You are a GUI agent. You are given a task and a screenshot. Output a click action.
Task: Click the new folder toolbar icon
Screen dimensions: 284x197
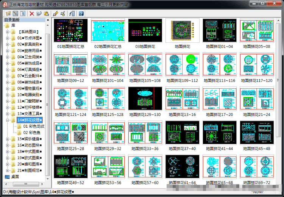coord(8,13)
